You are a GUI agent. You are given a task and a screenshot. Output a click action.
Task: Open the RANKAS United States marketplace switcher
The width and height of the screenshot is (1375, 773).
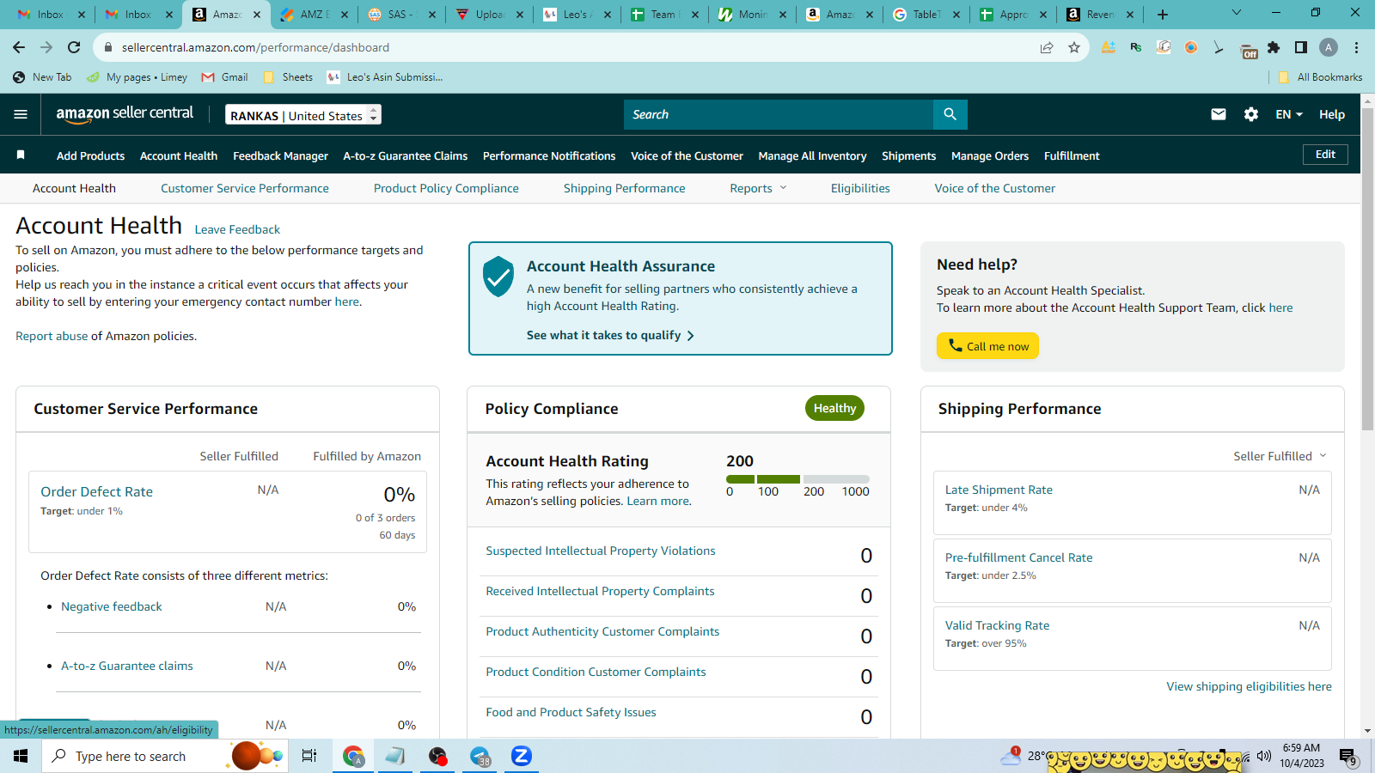coord(303,115)
